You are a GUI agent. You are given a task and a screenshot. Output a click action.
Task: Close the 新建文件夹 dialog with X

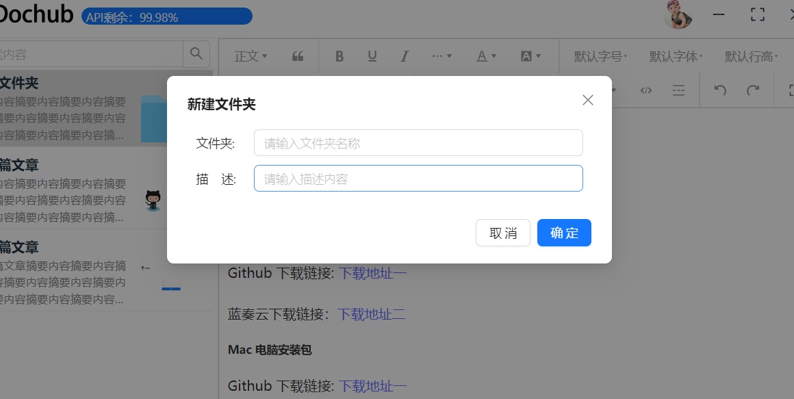[587, 100]
